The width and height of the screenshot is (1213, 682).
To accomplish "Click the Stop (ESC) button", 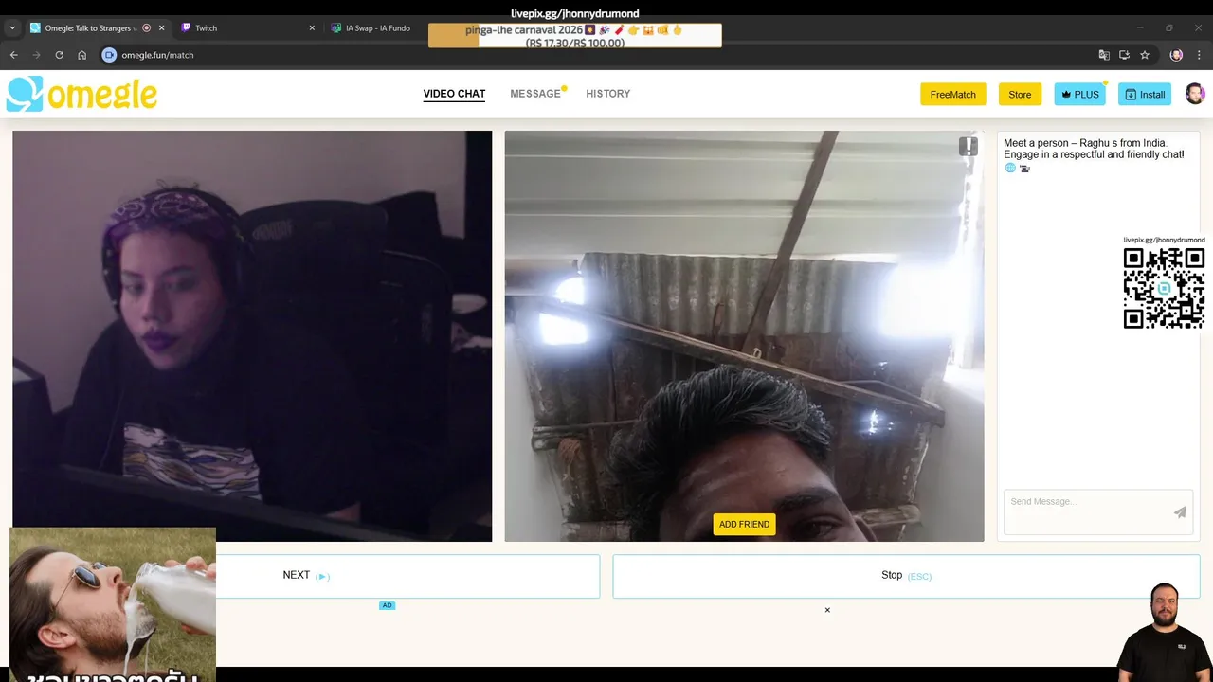I will pyautogui.click(x=906, y=576).
